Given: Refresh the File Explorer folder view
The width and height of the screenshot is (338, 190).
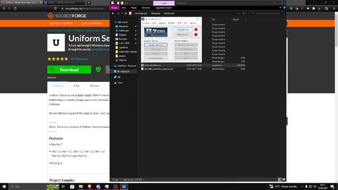Looking at the screenshot, I should [x=244, y=13].
